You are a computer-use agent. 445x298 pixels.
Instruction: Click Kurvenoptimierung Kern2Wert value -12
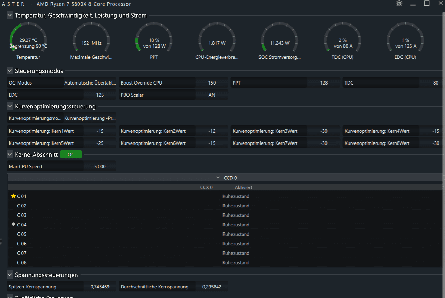pyautogui.click(x=212, y=131)
